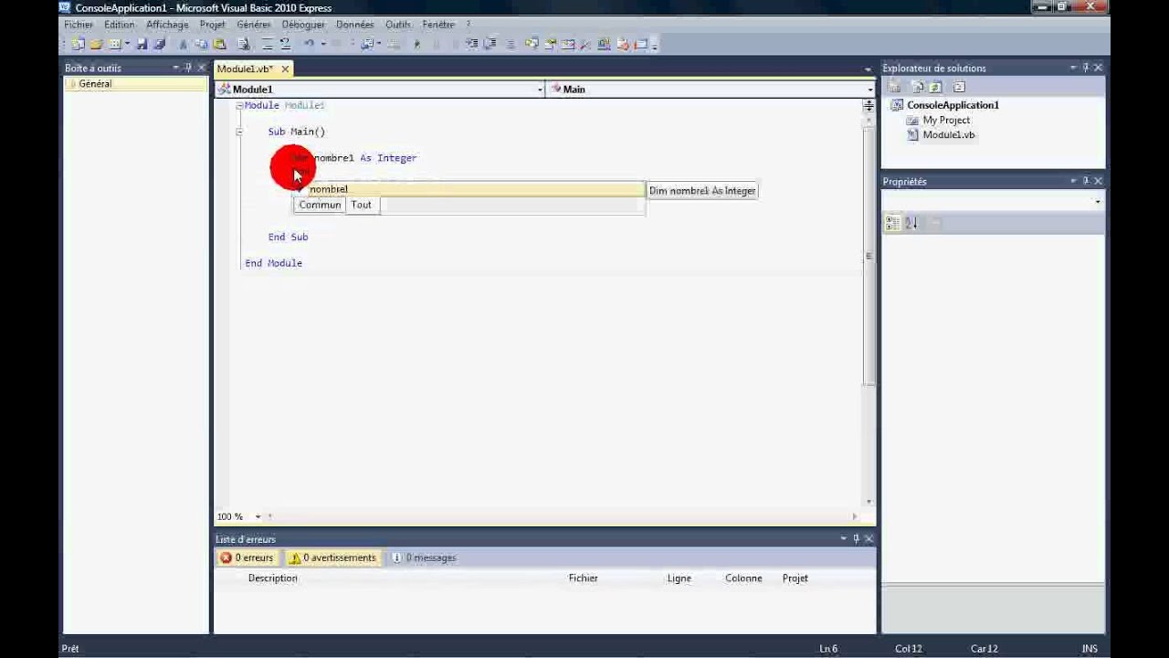Open the zoom level 100 % dropdown
This screenshot has width=1169, height=658.
coord(258,517)
